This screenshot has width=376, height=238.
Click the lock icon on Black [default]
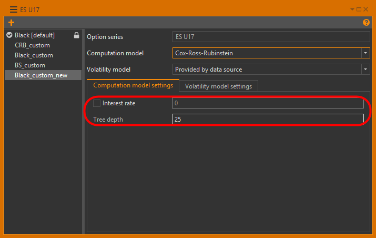pos(76,35)
